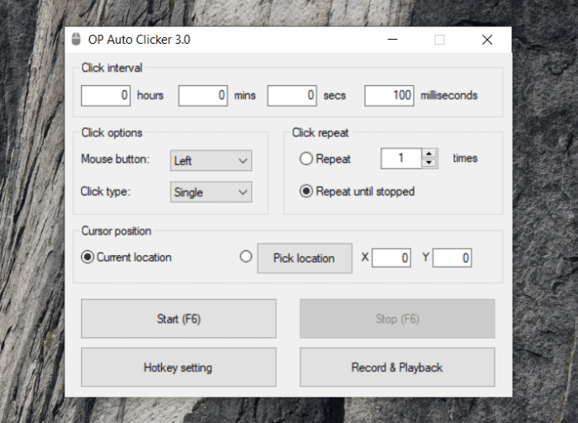
Task: Decrease repeat count with down arrow
Action: point(429,163)
